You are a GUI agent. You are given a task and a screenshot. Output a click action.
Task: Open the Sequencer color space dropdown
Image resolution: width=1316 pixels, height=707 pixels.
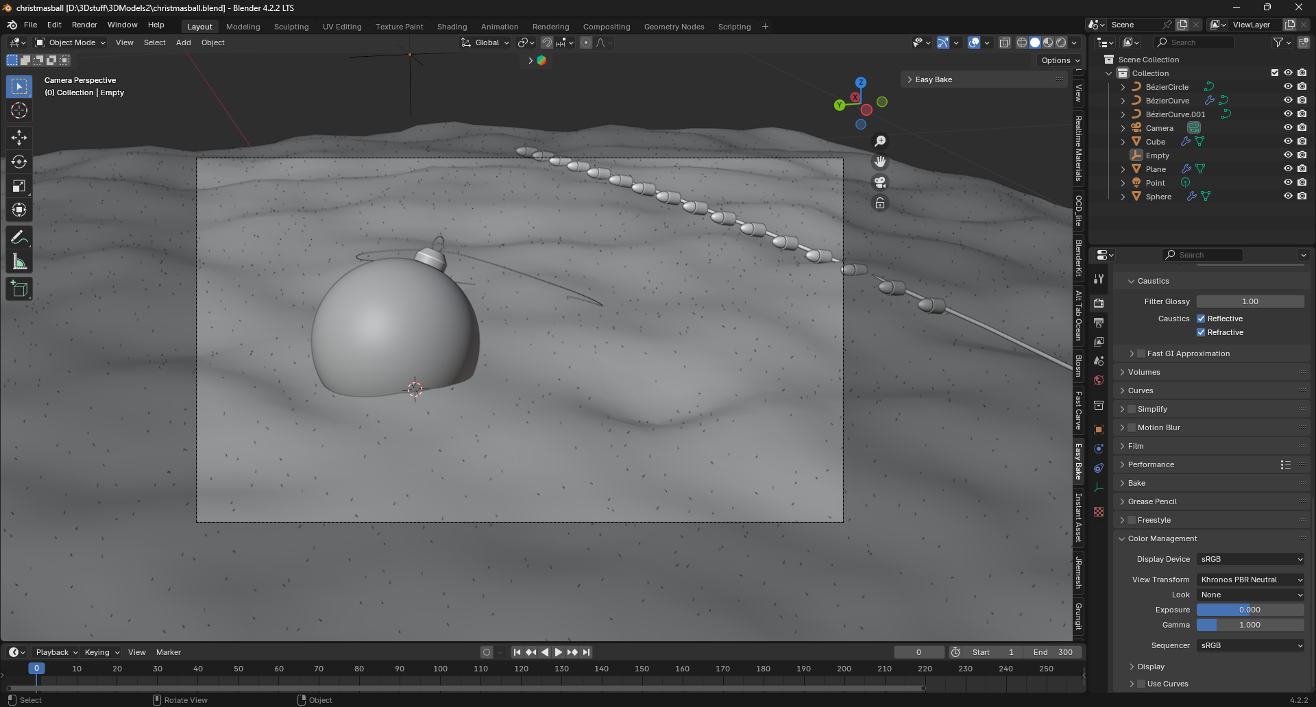tap(1251, 645)
